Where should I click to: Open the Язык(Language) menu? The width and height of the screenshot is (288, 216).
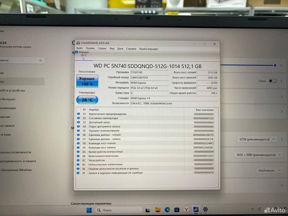click(x=149, y=49)
